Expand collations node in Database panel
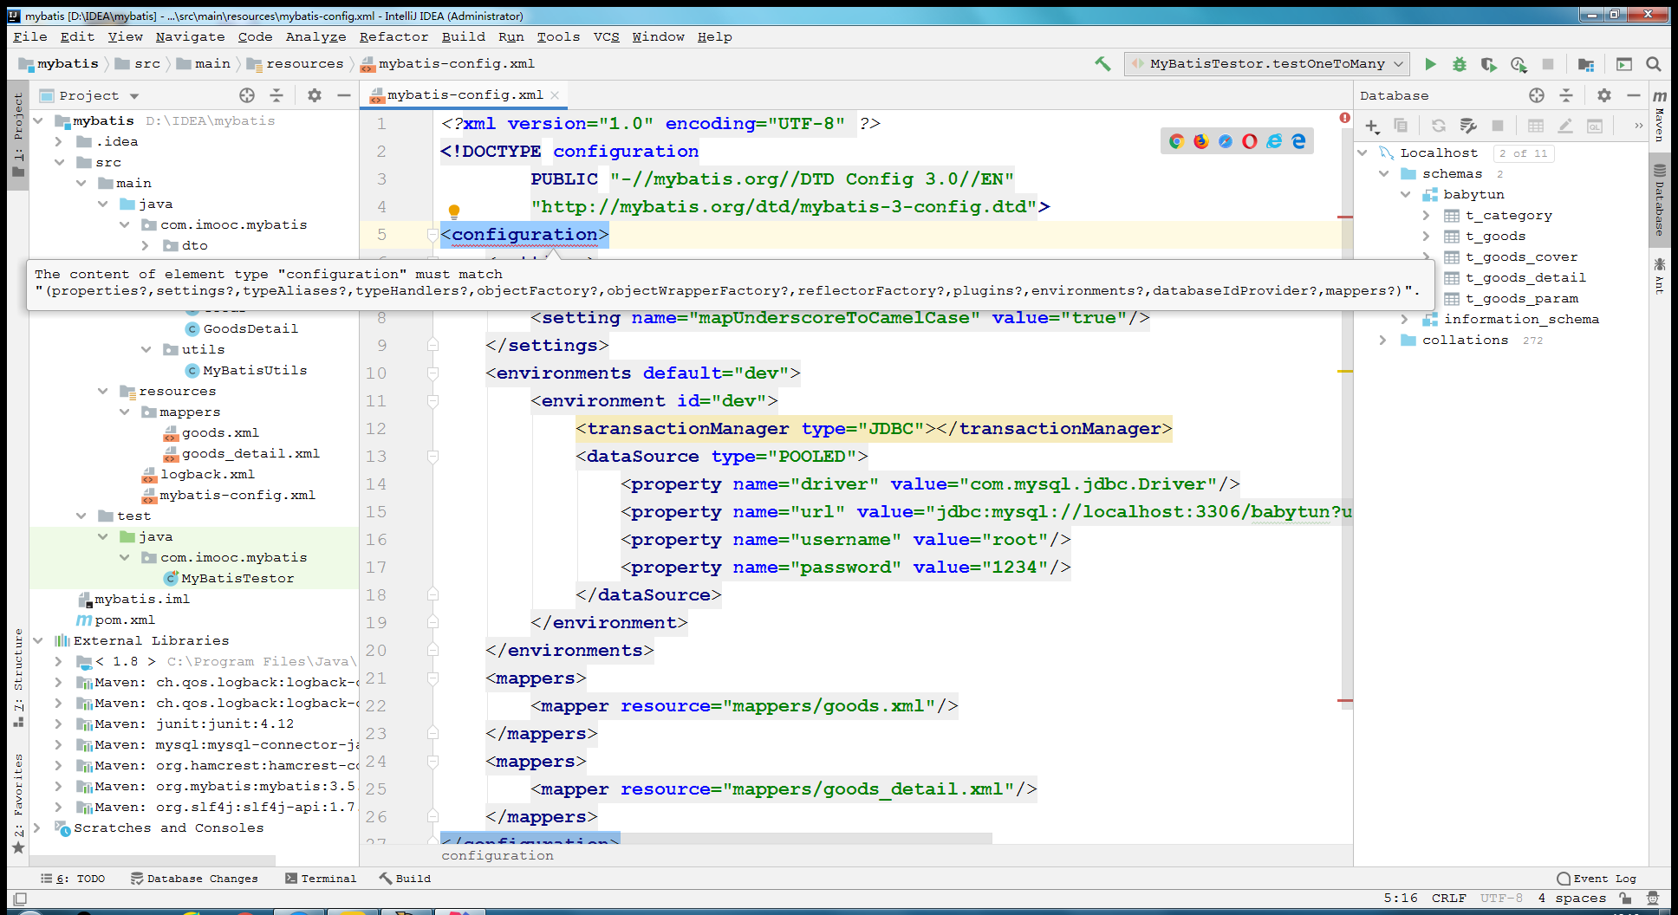 1383,340
